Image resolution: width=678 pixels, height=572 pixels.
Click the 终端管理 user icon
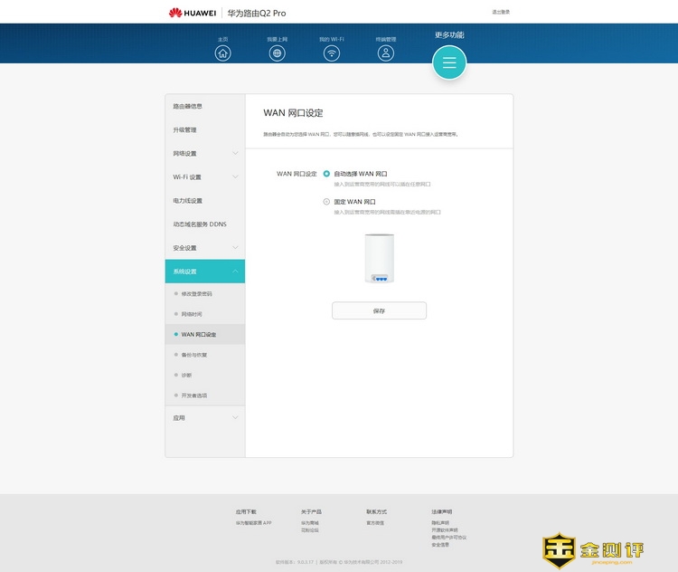[386, 52]
